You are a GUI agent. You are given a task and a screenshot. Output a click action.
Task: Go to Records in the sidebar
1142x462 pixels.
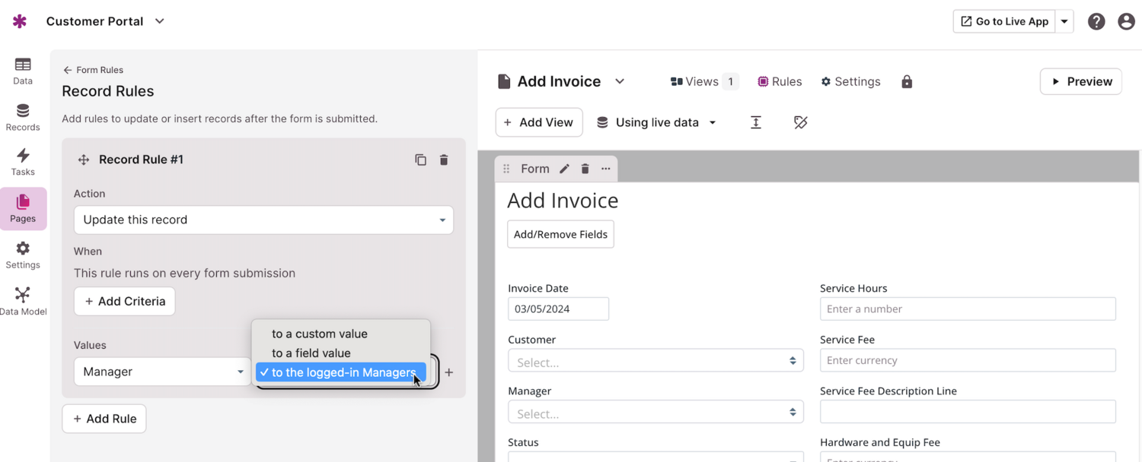tap(23, 117)
